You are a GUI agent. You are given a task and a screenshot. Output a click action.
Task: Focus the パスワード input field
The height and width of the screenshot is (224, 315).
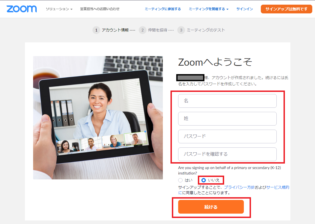click(x=227, y=136)
